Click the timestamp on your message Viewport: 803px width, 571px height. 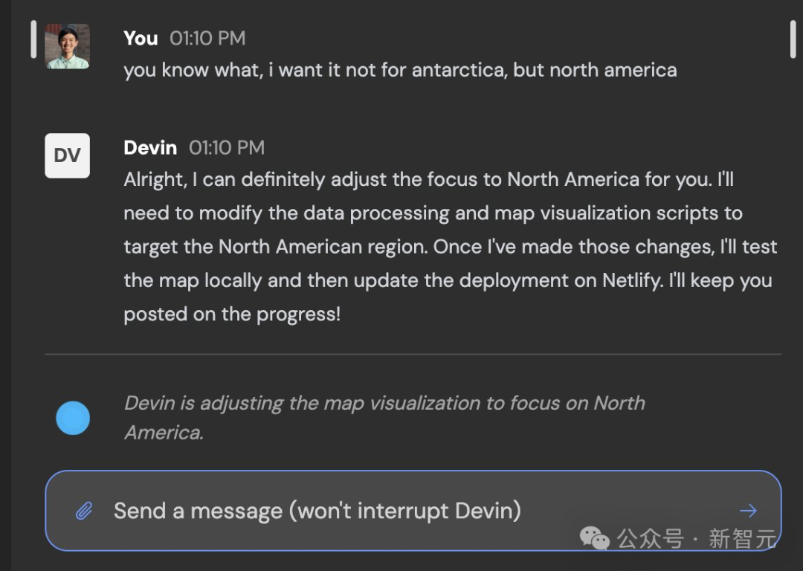(207, 38)
